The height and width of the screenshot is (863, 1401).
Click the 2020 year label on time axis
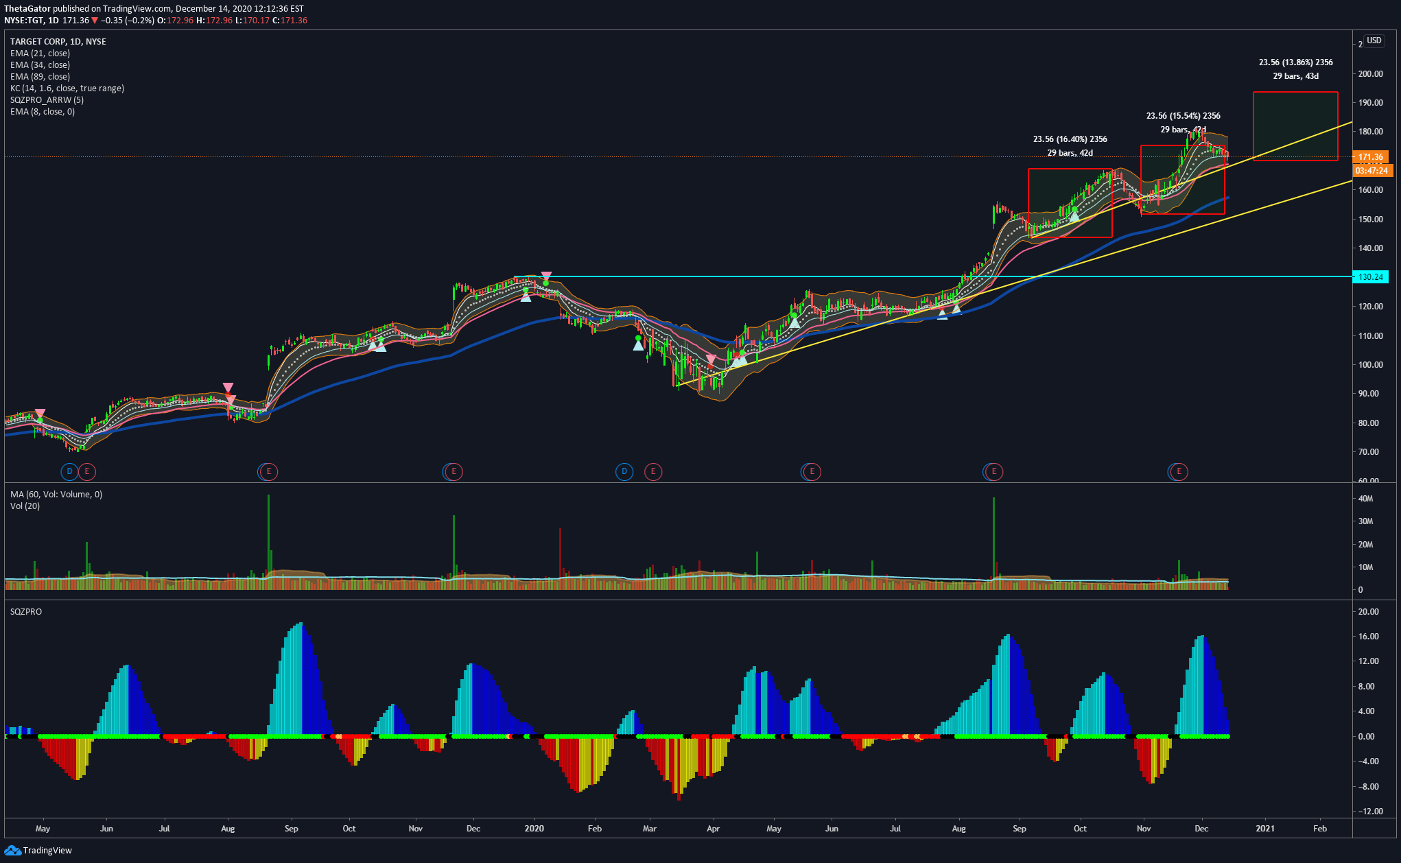click(x=534, y=829)
